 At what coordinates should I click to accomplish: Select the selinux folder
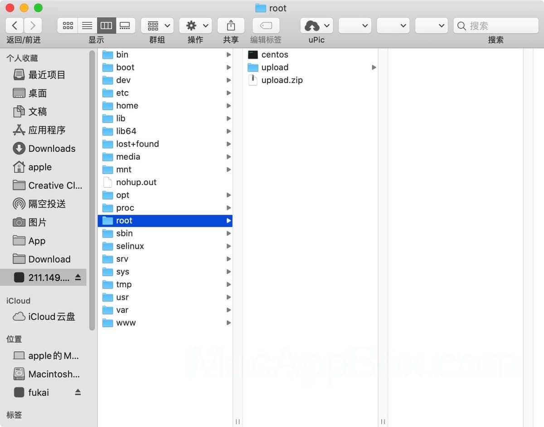pos(165,246)
